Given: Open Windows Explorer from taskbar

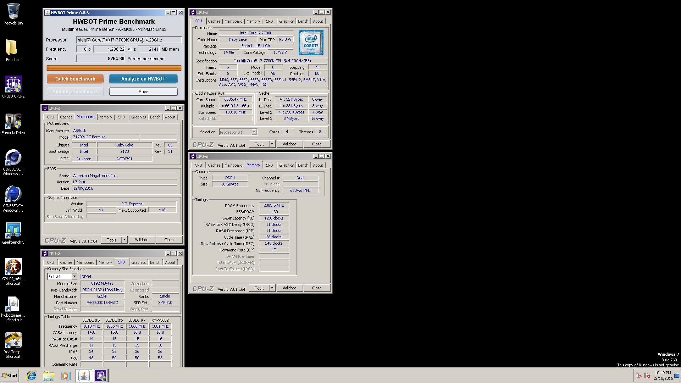Looking at the screenshot, I should 49,376.
